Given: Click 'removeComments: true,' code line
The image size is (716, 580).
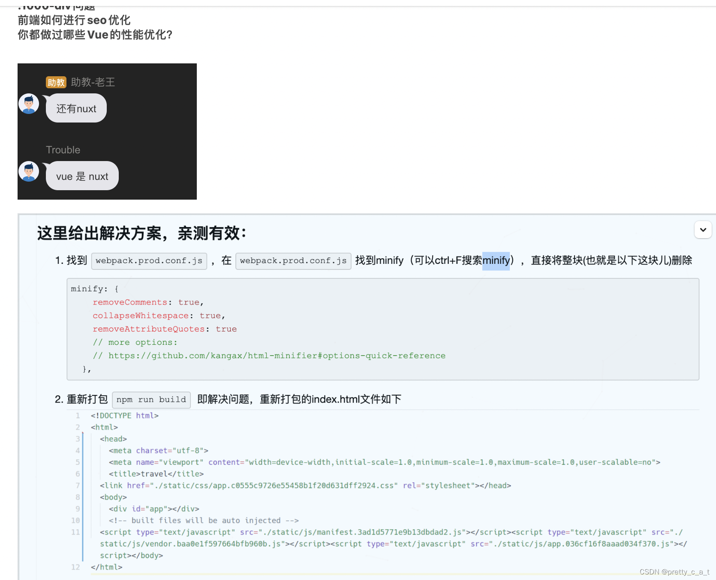Looking at the screenshot, I should (148, 302).
